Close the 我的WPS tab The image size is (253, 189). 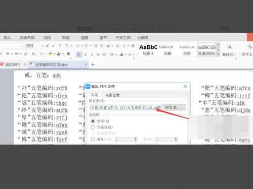[25, 65]
